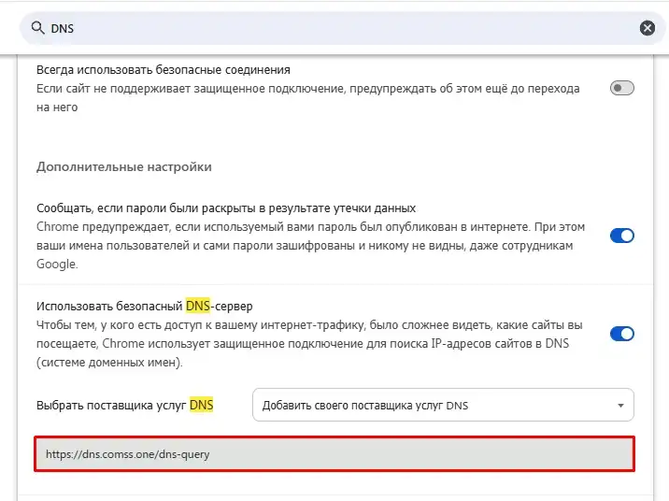Click the "Сообщать, если пароли были раскрыты" title
The image size is (669, 501).
pyautogui.click(x=225, y=208)
